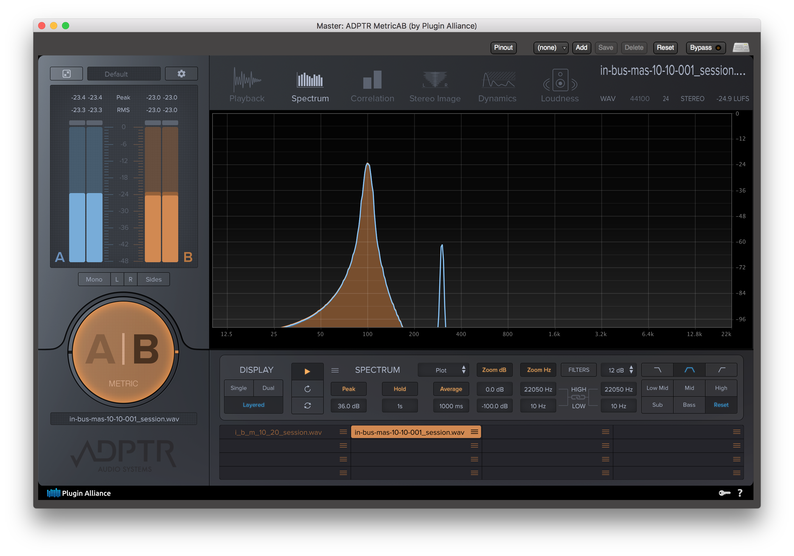
Task: Open the Playback waveform view
Action: coord(246,85)
